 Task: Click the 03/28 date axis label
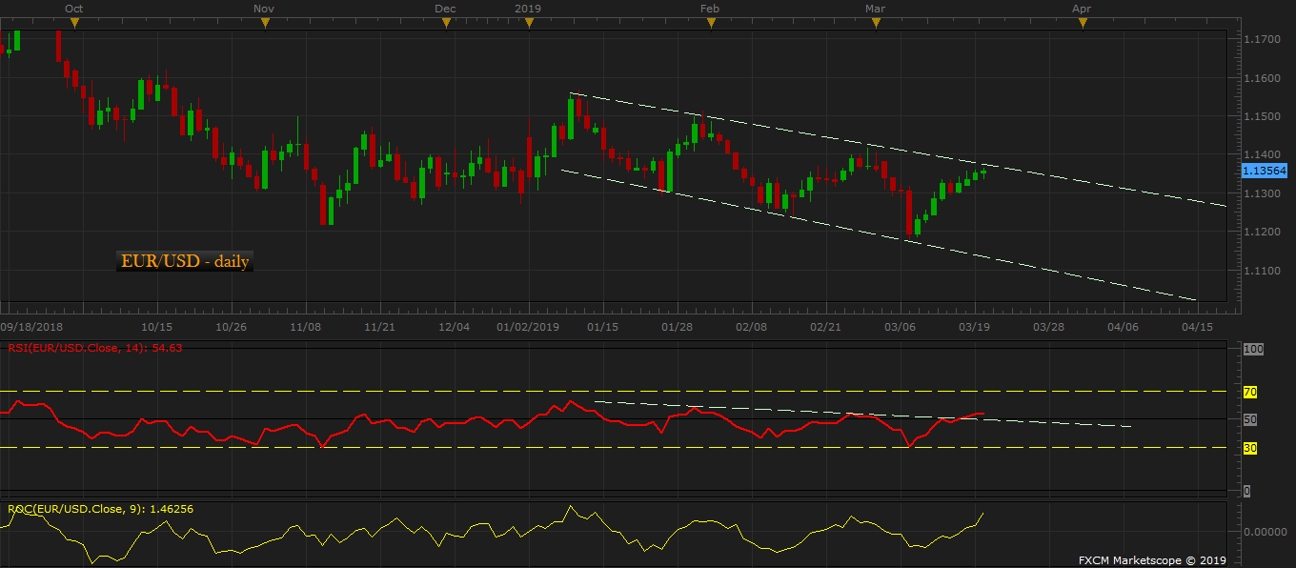point(1048,326)
